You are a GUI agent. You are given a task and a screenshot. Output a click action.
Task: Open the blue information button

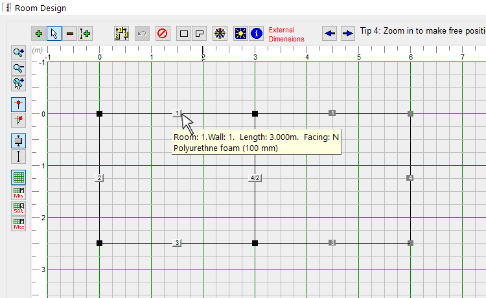tap(257, 34)
